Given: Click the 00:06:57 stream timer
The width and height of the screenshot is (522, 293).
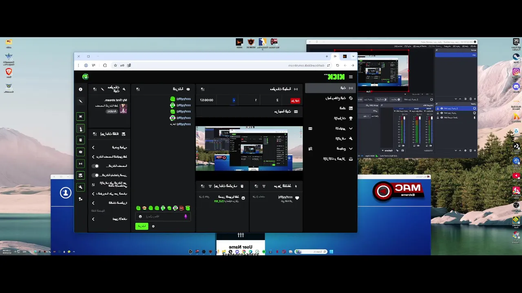Looking at the screenshot, I should point(207,100).
